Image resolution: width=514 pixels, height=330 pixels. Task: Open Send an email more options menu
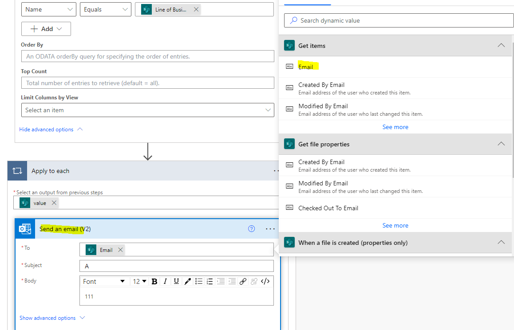(270, 229)
